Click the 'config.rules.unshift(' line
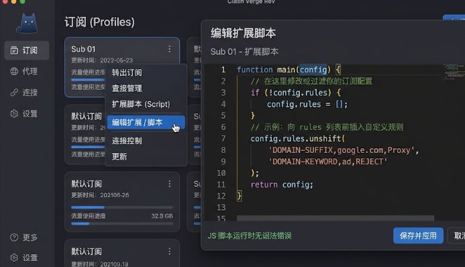The width and height of the screenshot is (465, 267). pyautogui.click(x=298, y=139)
